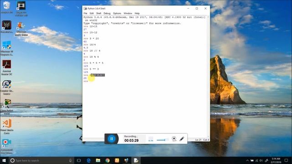
Task: Select the recorder pencil annotation tool
Action: click(182, 138)
